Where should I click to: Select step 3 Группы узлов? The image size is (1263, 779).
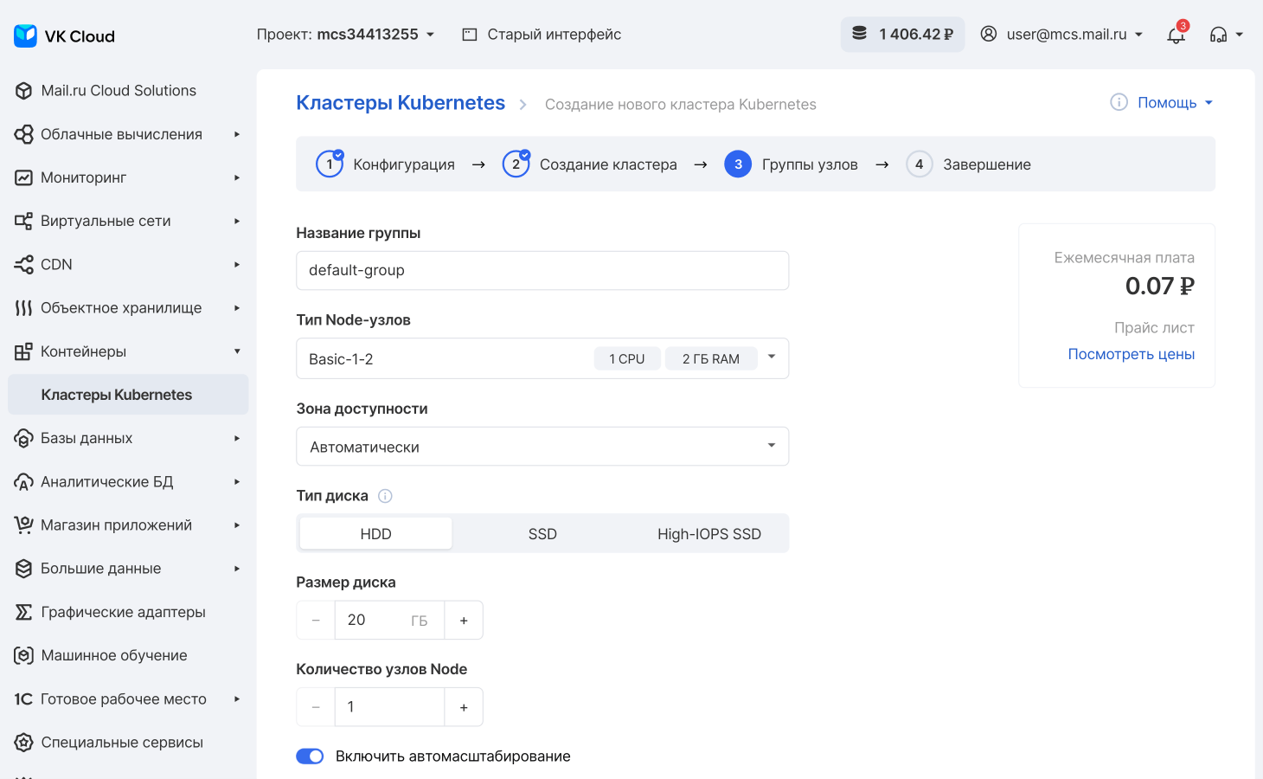click(x=791, y=164)
